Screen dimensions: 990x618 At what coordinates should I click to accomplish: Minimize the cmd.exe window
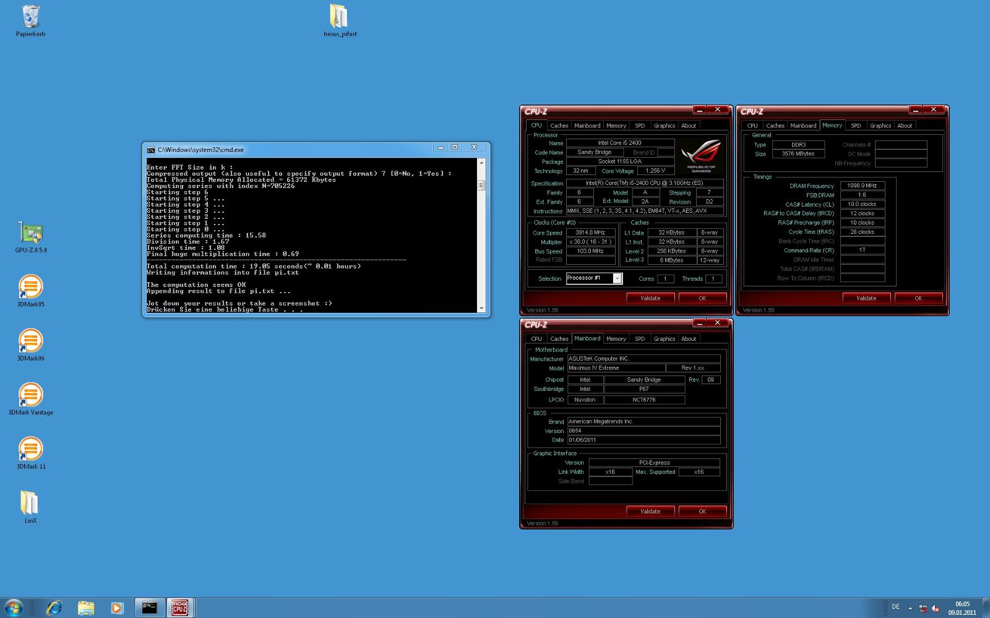click(x=441, y=147)
